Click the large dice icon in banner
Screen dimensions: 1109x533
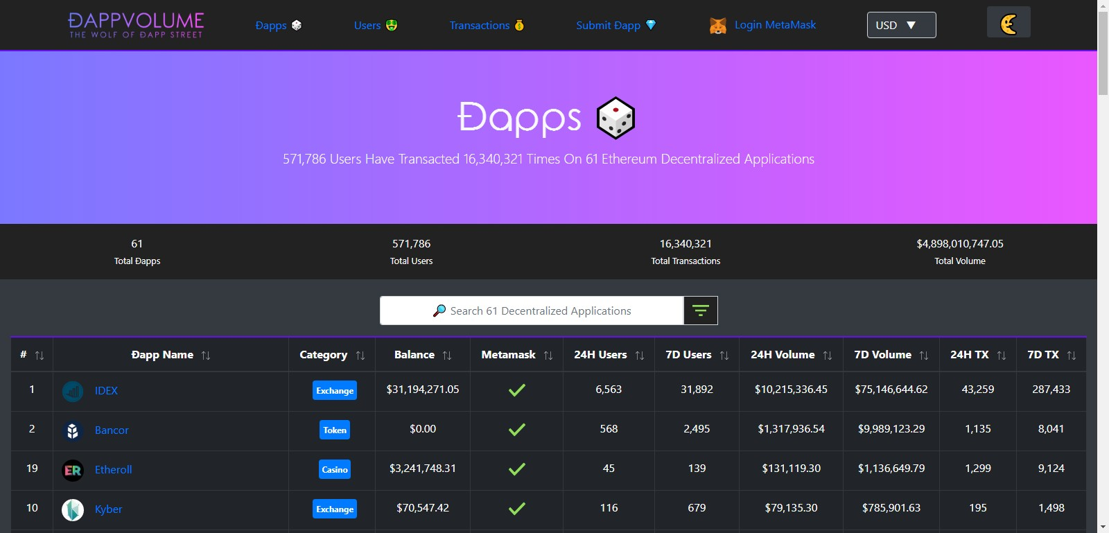tap(615, 118)
